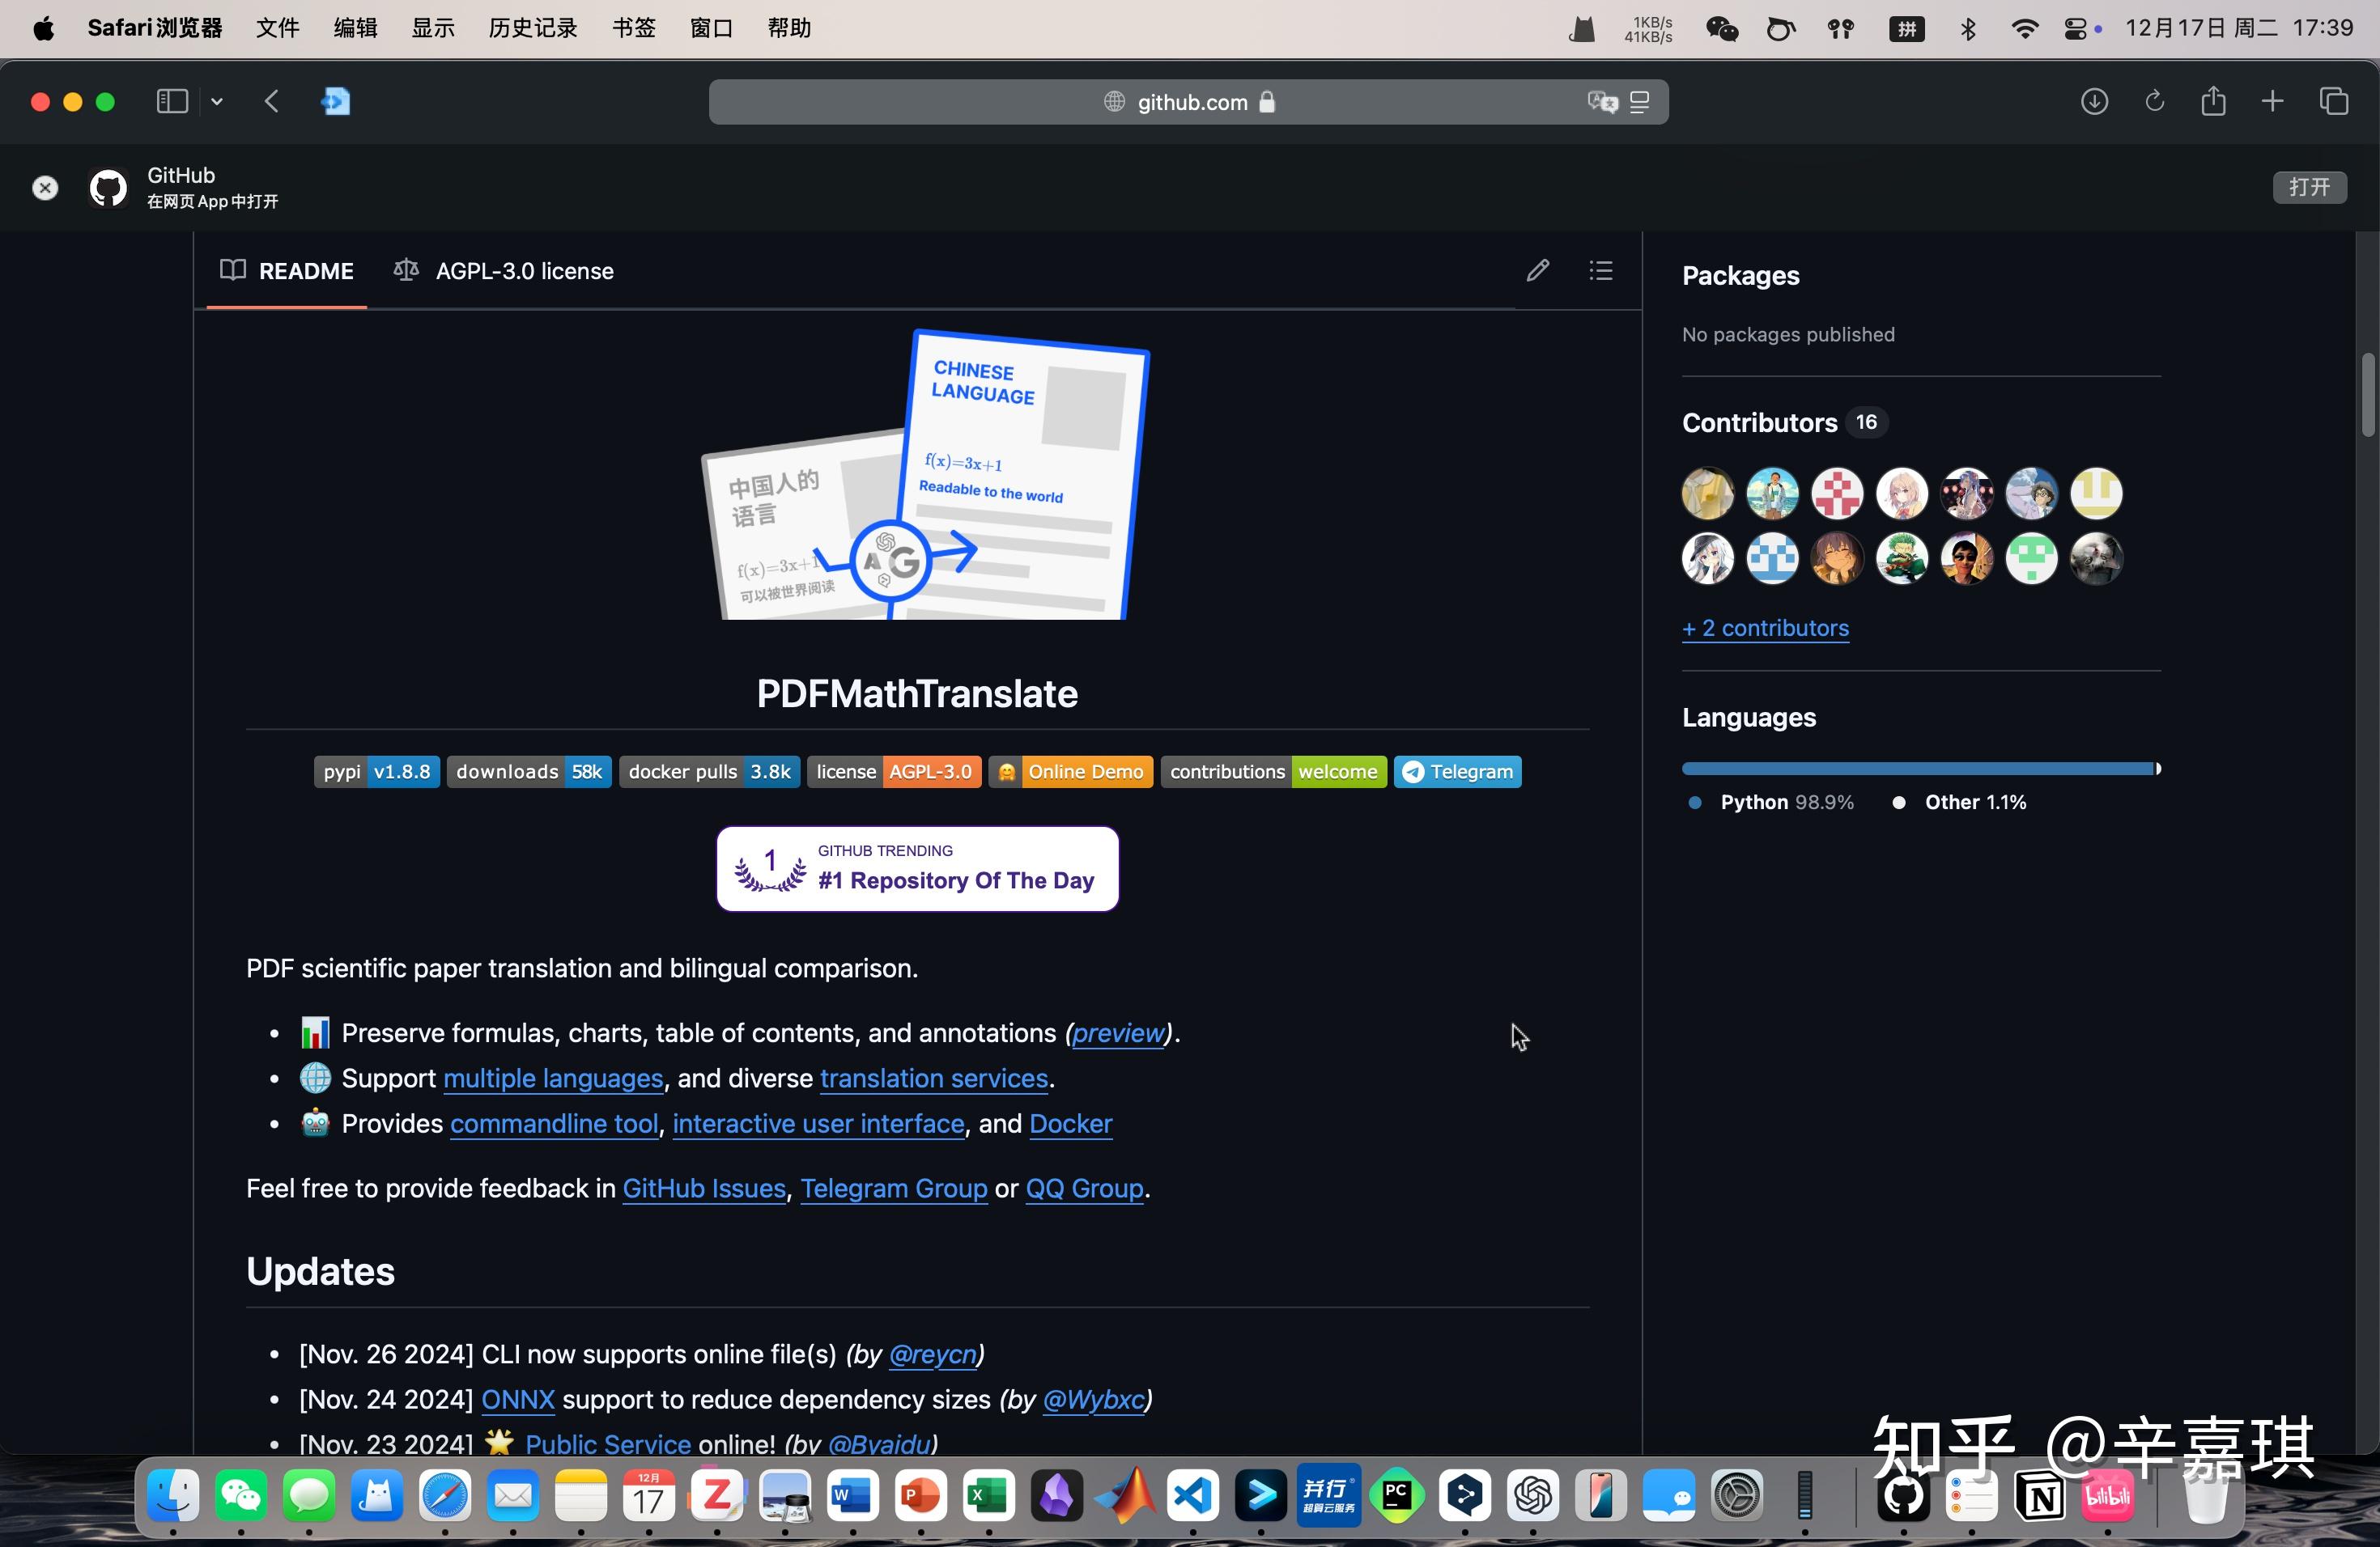Open the Reader view icon

(x=1639, y=102)
